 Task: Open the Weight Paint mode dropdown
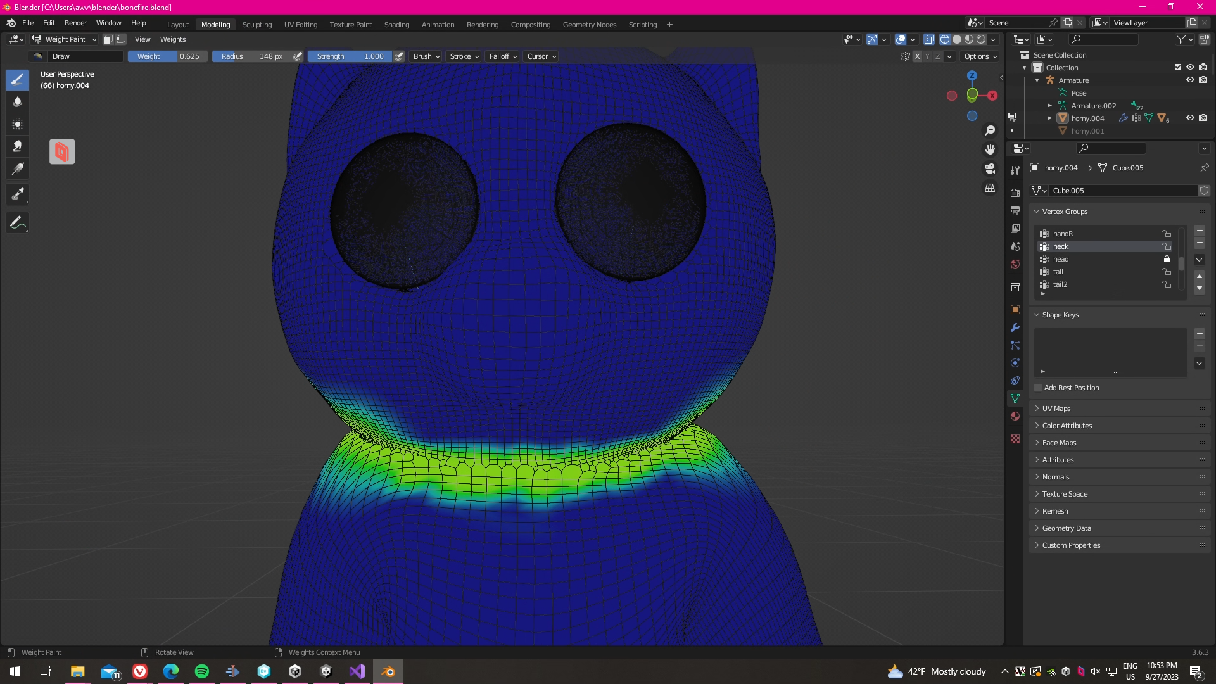point(65,39)
